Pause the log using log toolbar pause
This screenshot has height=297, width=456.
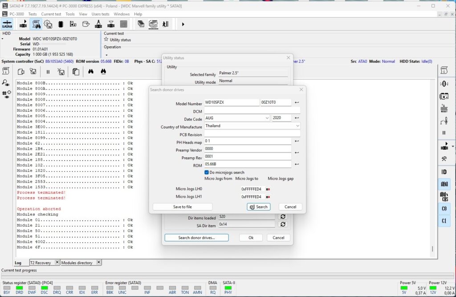48,72
